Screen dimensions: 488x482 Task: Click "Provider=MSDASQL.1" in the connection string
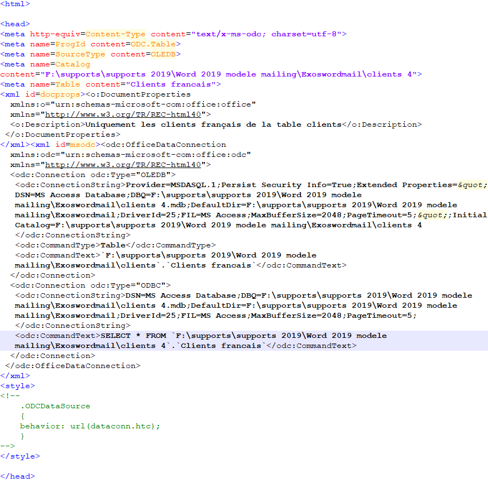[x=170, y=185]
